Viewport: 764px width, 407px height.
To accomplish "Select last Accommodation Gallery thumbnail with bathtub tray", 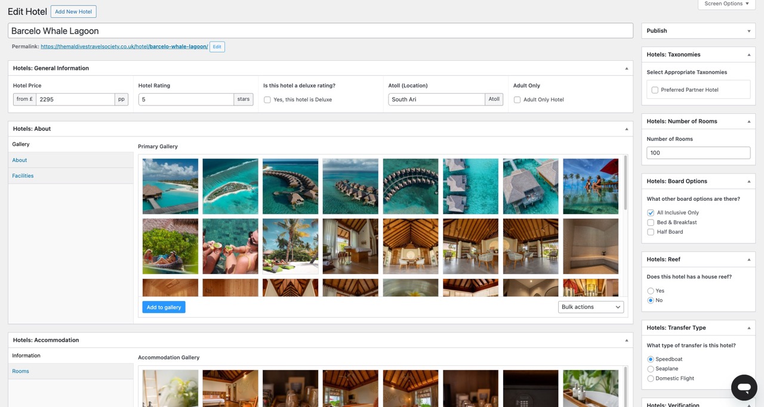I will pos(591,389).
